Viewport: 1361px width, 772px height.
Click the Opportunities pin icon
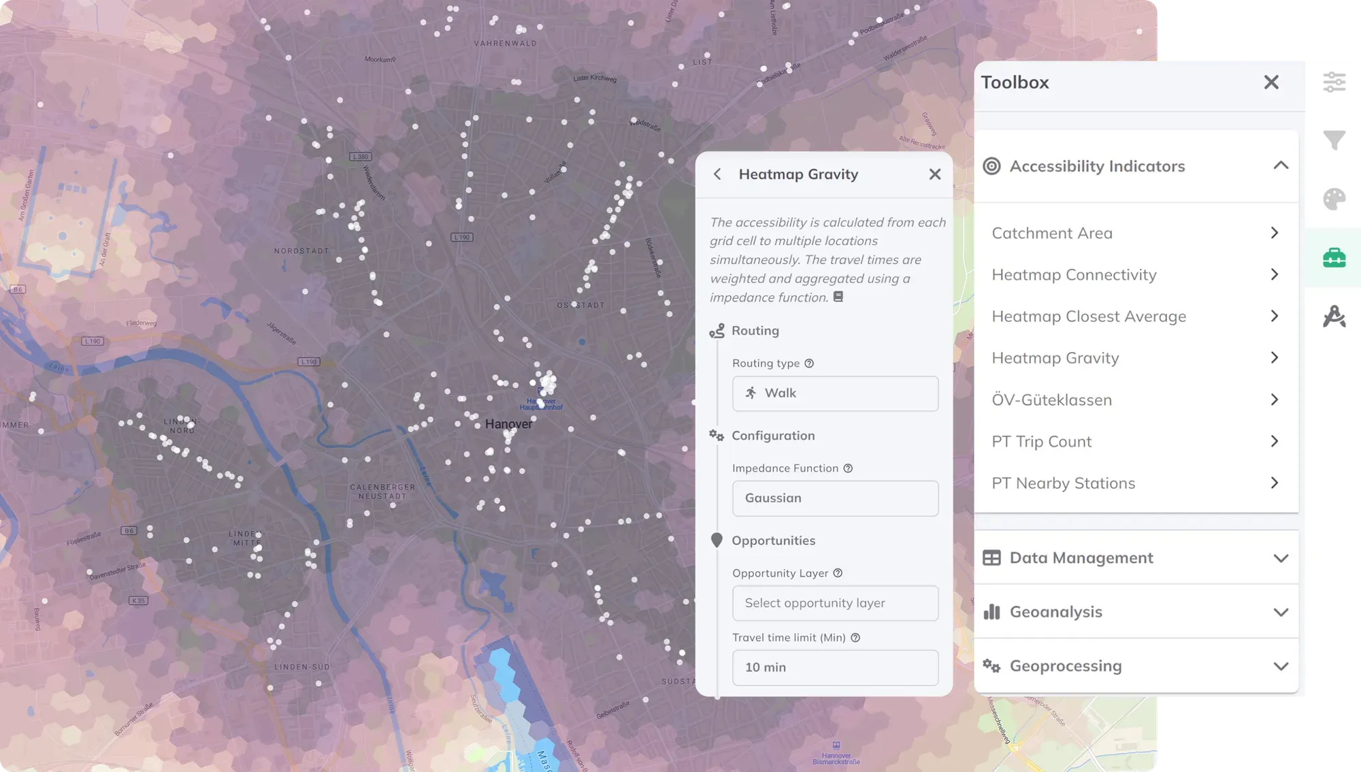(x=717, y=540)
